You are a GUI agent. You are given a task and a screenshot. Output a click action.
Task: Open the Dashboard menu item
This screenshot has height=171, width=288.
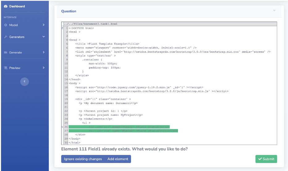coord(17,6)
